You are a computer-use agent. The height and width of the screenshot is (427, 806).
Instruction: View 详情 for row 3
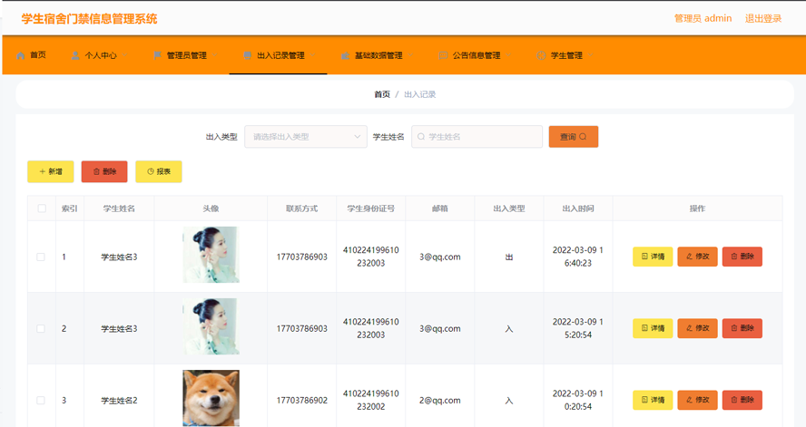click(653, 400)
